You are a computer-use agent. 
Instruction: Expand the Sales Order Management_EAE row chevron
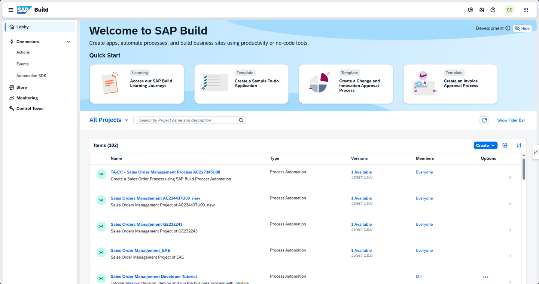click(x=510, y=256)
